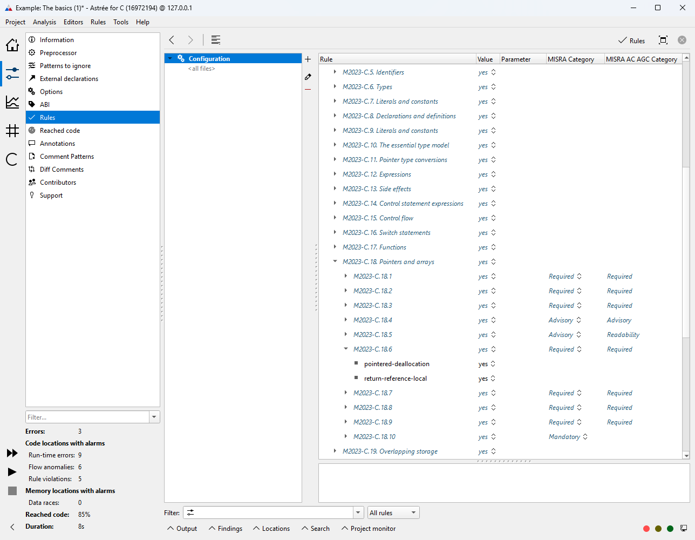
Task: Open the All rules dropdown filter
Action: pos(393,512)
